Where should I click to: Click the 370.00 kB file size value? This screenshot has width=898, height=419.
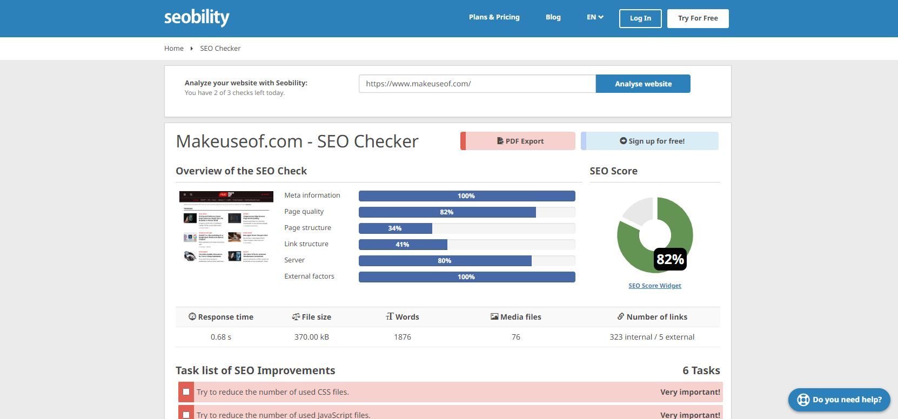click(312, 337)
